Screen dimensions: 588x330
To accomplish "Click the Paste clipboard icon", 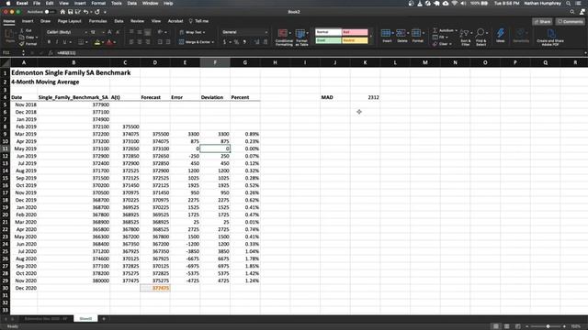I will [10, 37].
